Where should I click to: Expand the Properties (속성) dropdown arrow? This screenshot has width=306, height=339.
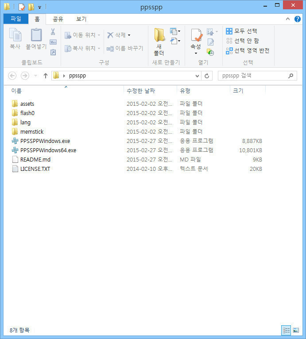196,53
